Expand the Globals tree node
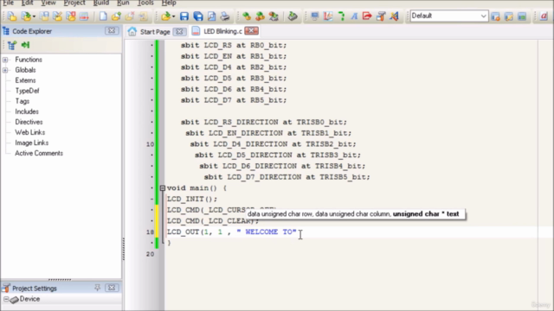The height and width of the screenshot is (311, 554). (5, 70)
